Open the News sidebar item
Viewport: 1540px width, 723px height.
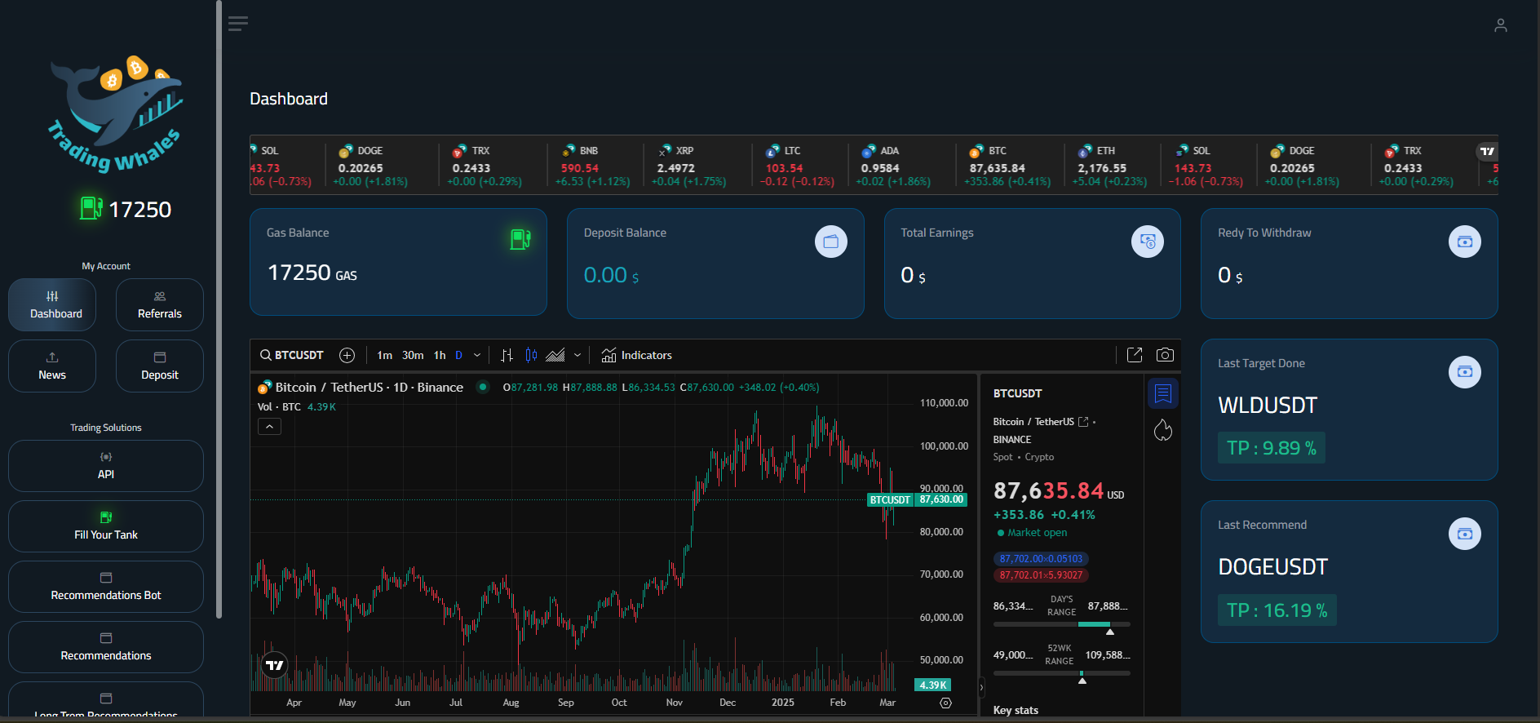(x=52, y=366)
